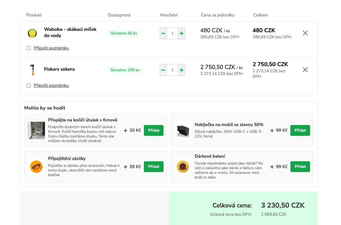
Task: Increase Fiskars sekera quantity with plus
Action: 182,70
